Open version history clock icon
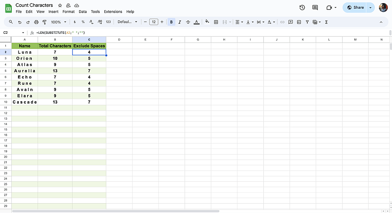Screen dimensions: 392x213 coord(302,7)
